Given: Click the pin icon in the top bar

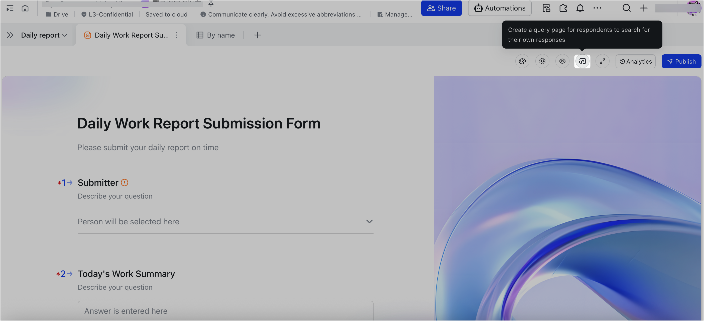Looking at the screenshot, I should click(211, 4).
